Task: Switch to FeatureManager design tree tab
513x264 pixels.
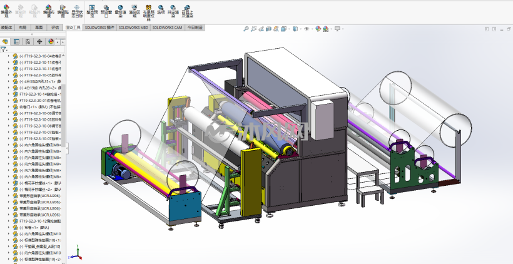Action: click(5, 41)
